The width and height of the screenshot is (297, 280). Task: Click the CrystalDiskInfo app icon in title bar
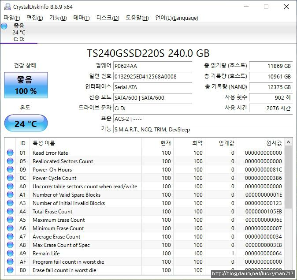[7, 7]
